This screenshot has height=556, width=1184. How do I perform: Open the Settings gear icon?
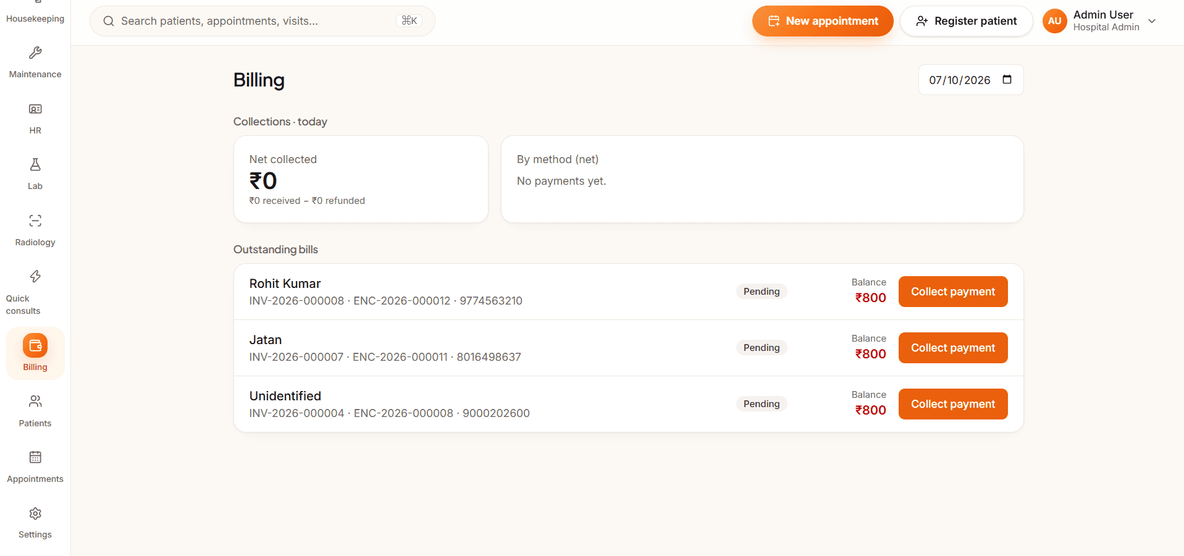coord(35,513)
